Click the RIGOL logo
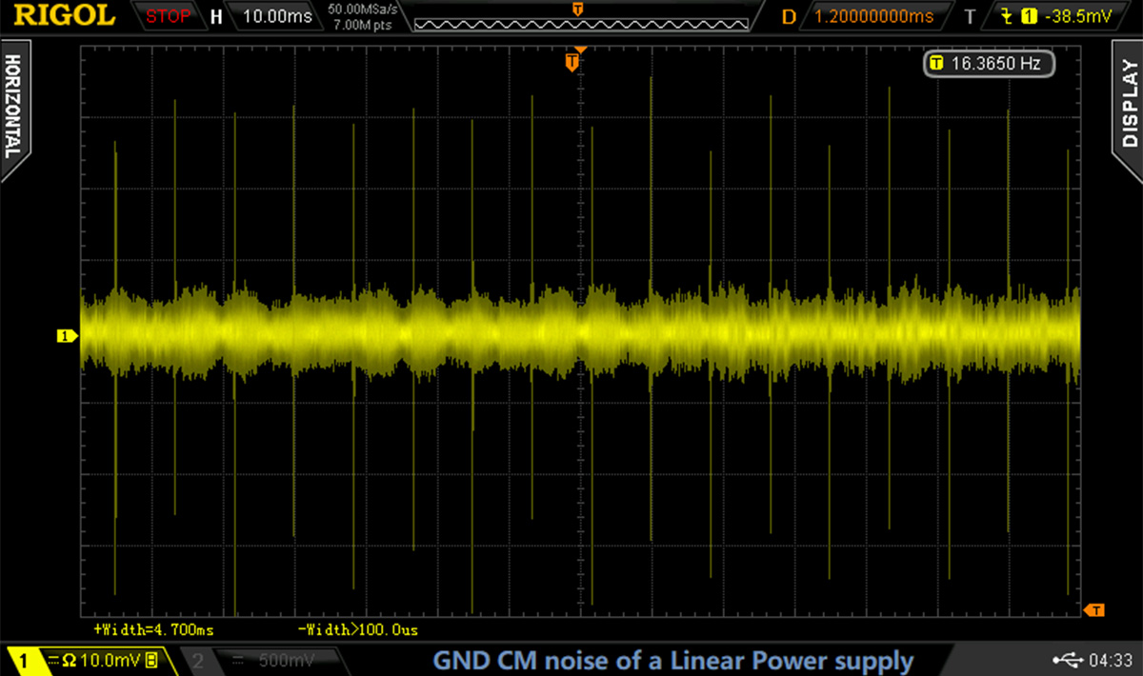Viewport: 1143px width, 676px height. click(66, 15)
